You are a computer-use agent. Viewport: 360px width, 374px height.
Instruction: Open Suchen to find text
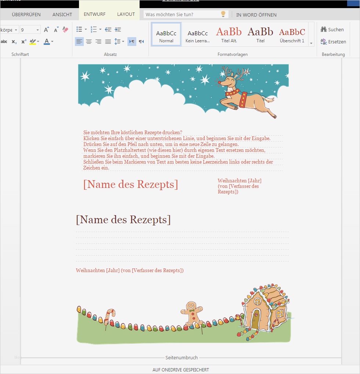click(332, 29)
